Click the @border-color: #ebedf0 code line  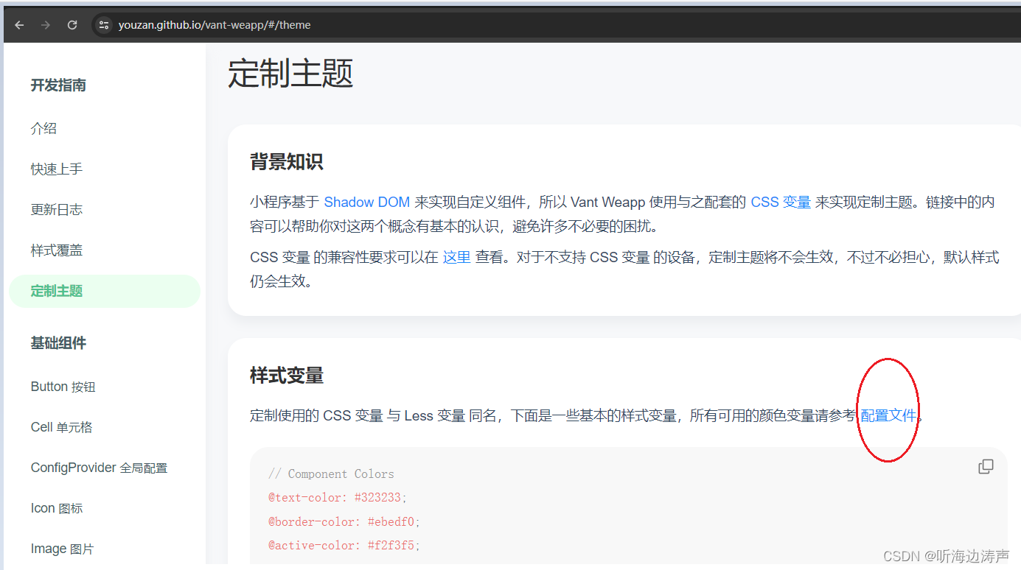pos(344,521)
